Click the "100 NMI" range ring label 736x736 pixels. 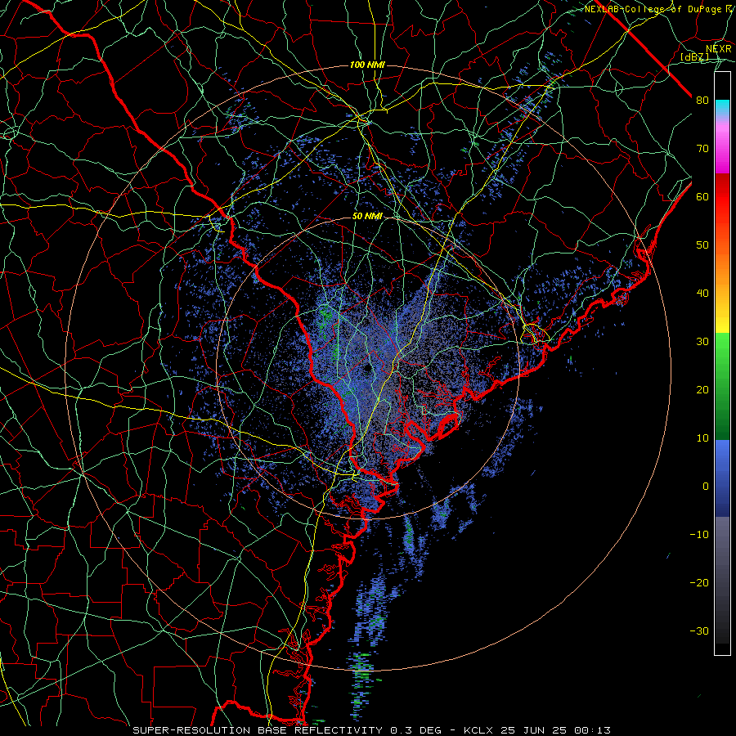pos(367,65)
